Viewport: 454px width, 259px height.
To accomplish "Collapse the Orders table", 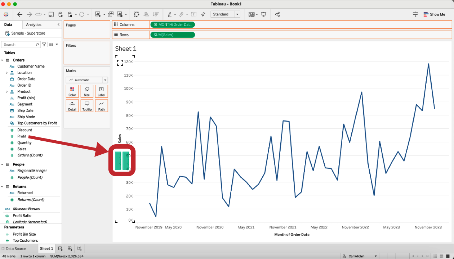I will pos(3,60).
